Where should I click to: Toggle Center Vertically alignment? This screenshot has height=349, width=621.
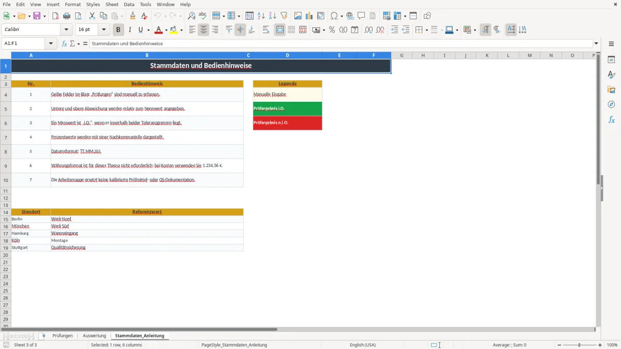[x=240, y=30]
